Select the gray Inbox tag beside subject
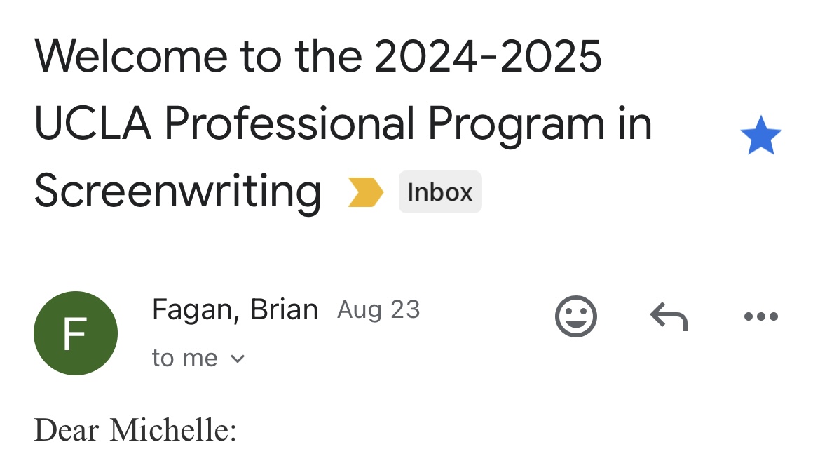 [x=440, y=192]
